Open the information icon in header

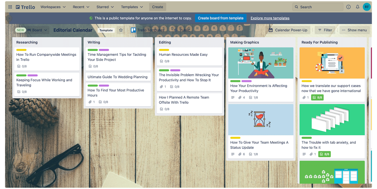click(x=348, y=7)
